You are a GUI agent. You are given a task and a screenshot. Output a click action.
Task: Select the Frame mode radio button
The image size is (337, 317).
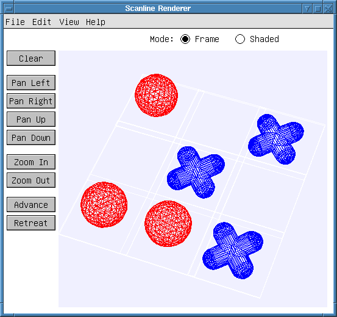[x=185, y=39]
